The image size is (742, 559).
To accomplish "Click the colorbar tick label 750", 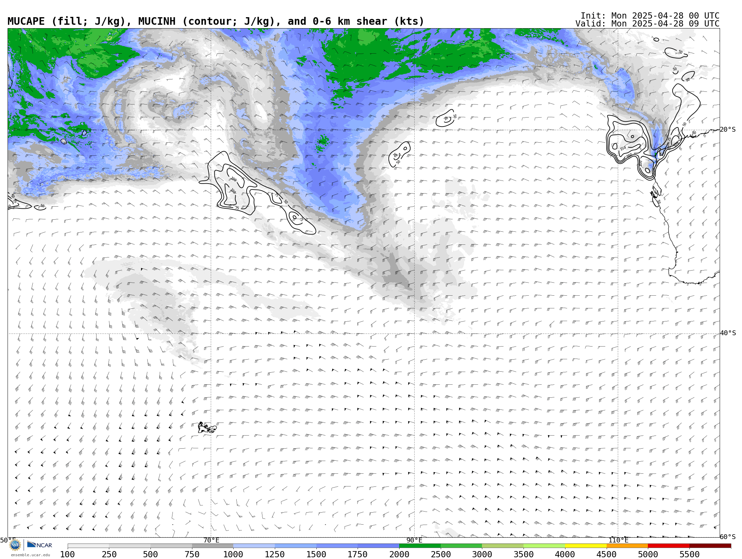I will coord(192,554).
